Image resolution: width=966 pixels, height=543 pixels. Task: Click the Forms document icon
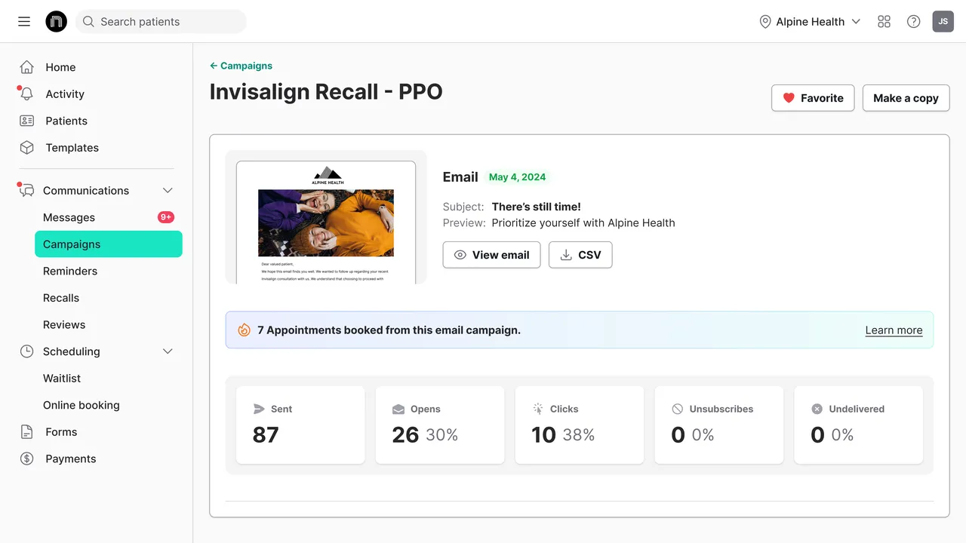click(x=27, y=432)
